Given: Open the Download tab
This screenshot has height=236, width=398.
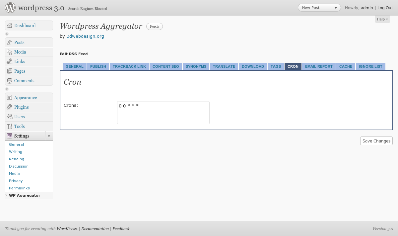Looking at the screenshot, I should click(x=253, y=66).
